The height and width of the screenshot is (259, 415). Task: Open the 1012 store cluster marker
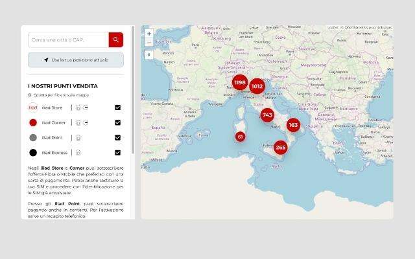257,86
